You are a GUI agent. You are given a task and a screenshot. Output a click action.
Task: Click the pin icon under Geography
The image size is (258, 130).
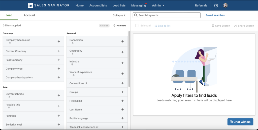[x=73, y=54]
